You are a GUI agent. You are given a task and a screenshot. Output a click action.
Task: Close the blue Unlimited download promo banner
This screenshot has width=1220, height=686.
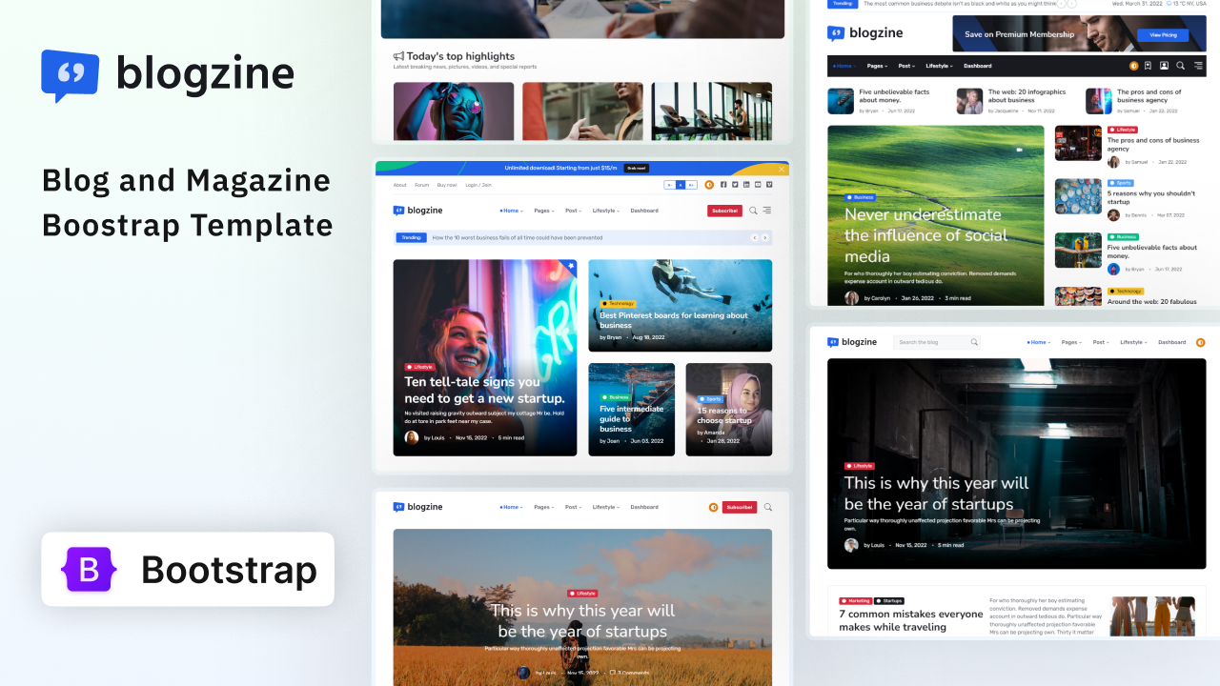(x=782, y=169)
